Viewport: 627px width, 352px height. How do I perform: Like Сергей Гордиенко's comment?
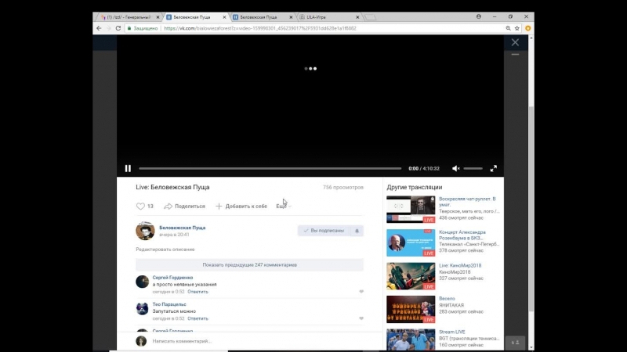point(361,292)
